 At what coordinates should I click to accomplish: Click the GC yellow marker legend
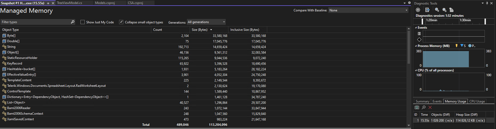tap(457, 46)
